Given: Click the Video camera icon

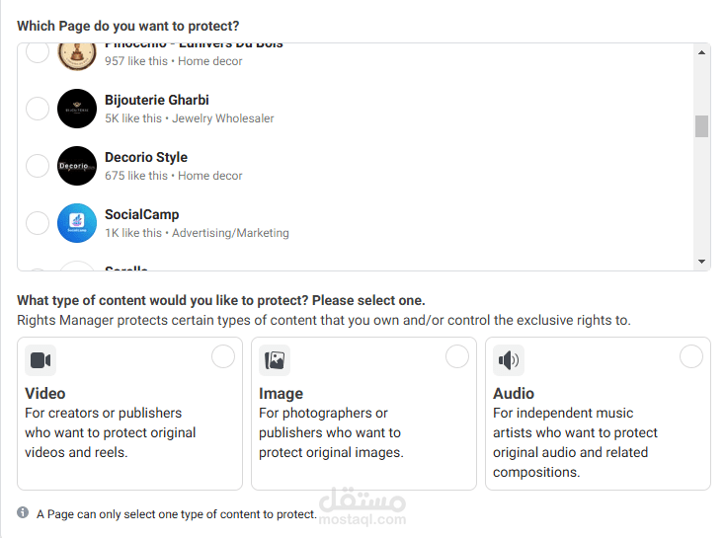Looking at the screenshot, I should click(x=40, y=360).
